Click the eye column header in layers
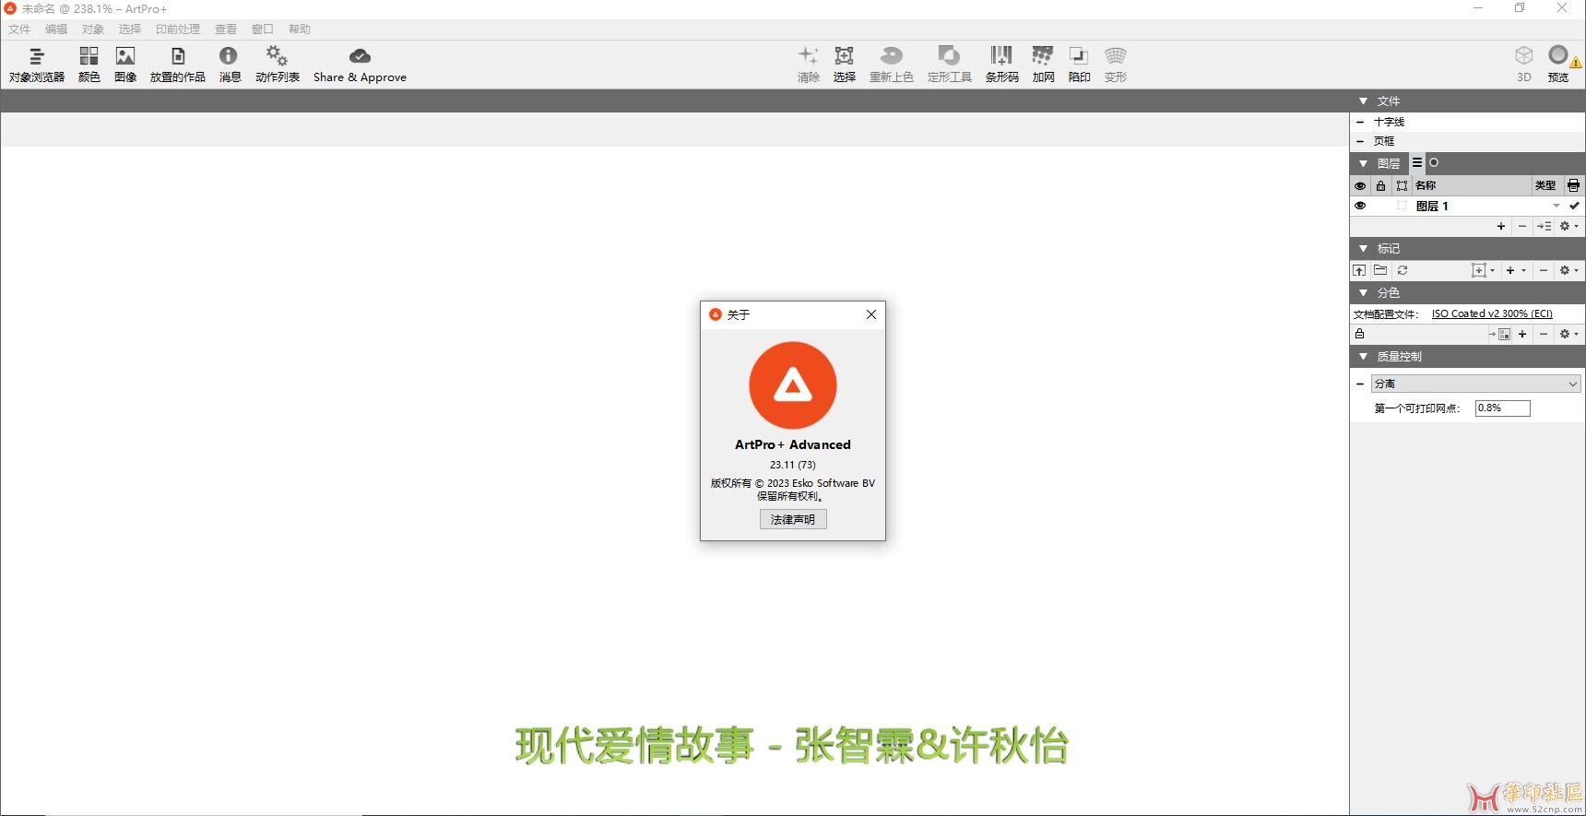Viewport: 1586px width, 816px height. pos(1360,185)
